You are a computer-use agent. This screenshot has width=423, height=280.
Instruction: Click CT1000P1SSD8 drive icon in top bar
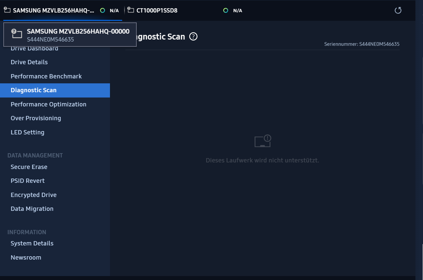[x=130, y=10]
